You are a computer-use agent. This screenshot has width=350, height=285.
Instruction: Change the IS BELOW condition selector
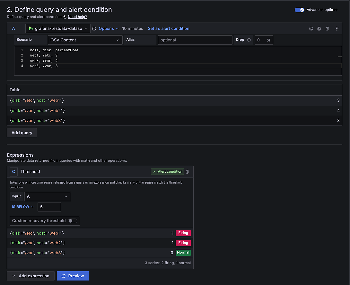coord(23,207)
